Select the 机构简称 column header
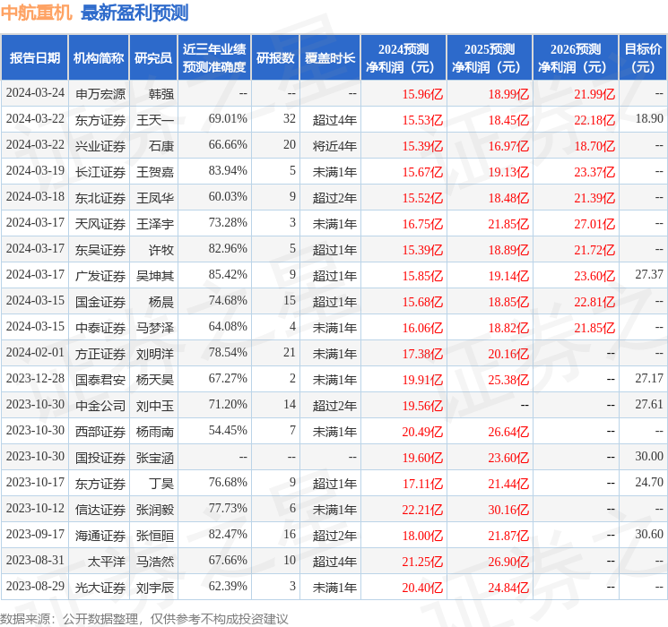Image resolution: width=668 pixels, height=627 pixels. click(99, 58)
